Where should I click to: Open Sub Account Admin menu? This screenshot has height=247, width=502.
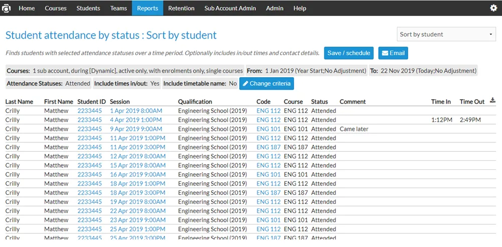[230, 9]
